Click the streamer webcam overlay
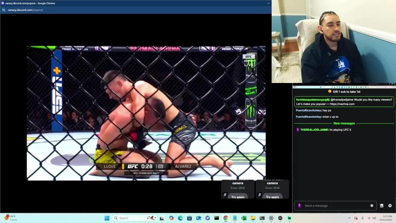This screenshot has height=223, width=396. pyautogui.click(x=334, y=42)
